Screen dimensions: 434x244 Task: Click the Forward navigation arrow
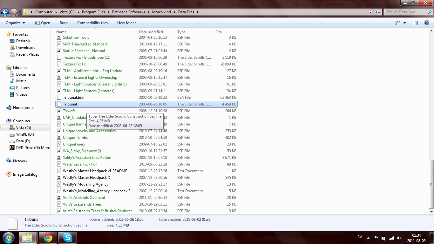coord(14,12)
